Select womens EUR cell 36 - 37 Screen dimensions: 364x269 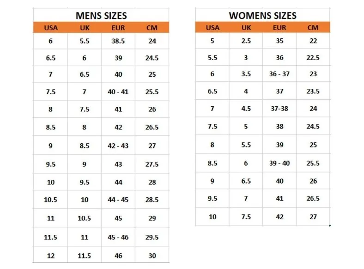click(x=279, y=74)
